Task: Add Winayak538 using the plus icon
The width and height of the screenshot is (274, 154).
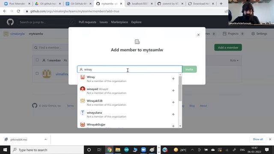Action: click(x=173, y=102)
